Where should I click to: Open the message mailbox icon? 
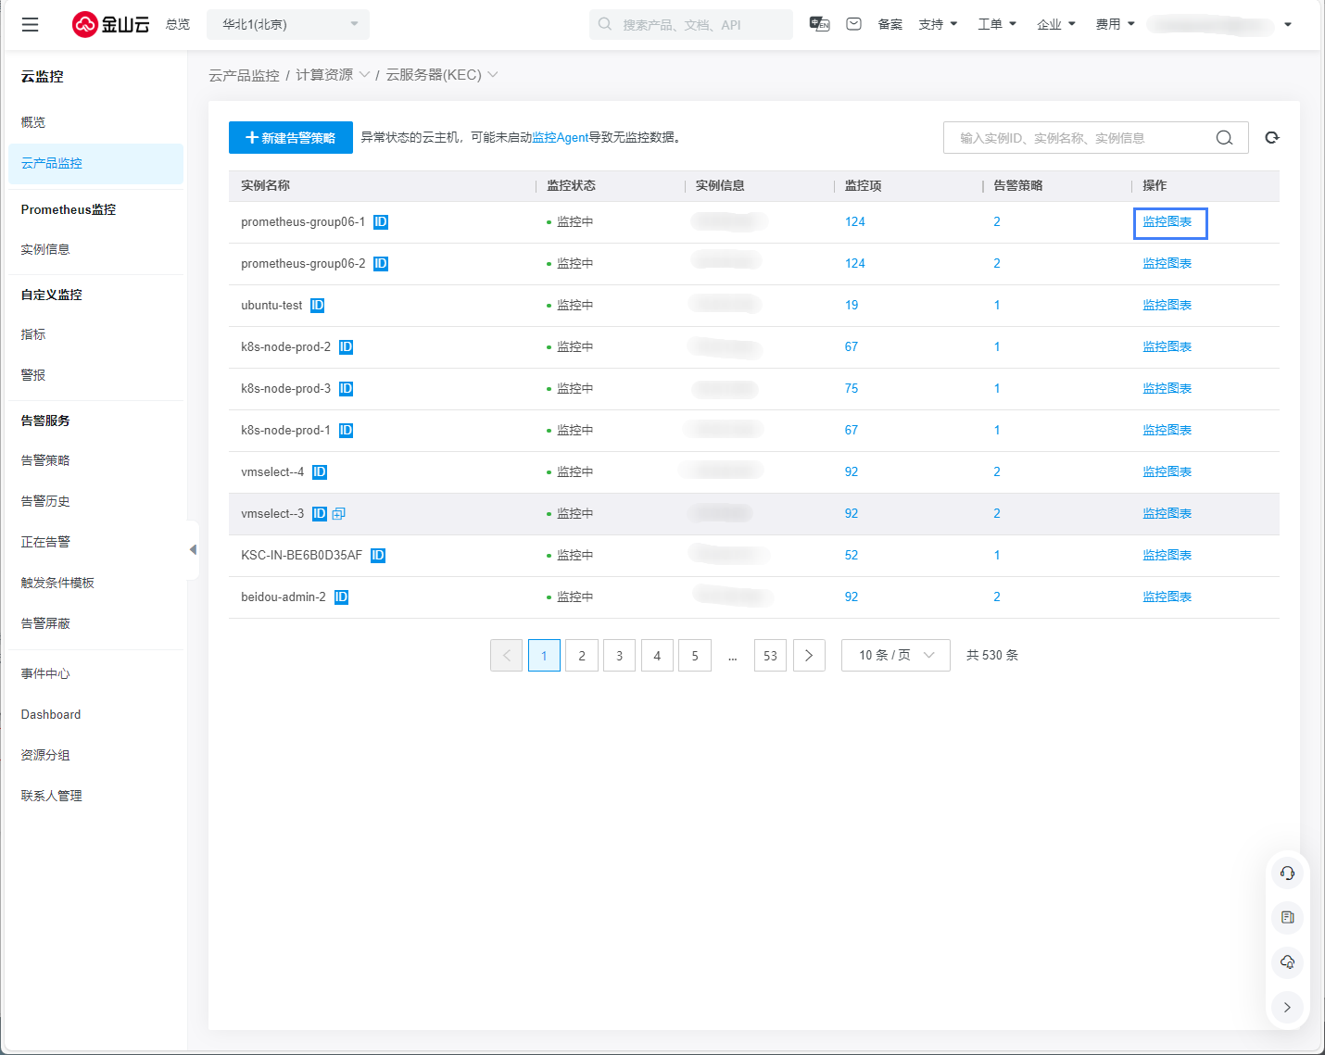(854, 24)
